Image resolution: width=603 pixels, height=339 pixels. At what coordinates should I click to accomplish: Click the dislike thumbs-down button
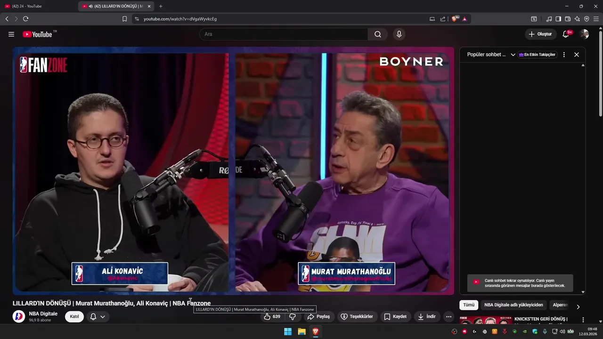pyautogui.click(x=293, y=316)
